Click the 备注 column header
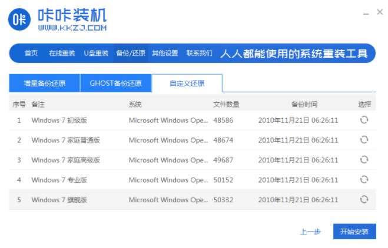The width and height of the screenshot is (388, 248). tap(38, 105)
